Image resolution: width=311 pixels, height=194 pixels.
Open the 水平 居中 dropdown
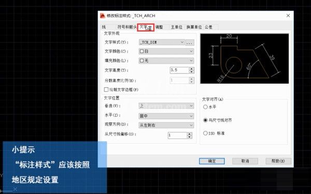point(166,116)
